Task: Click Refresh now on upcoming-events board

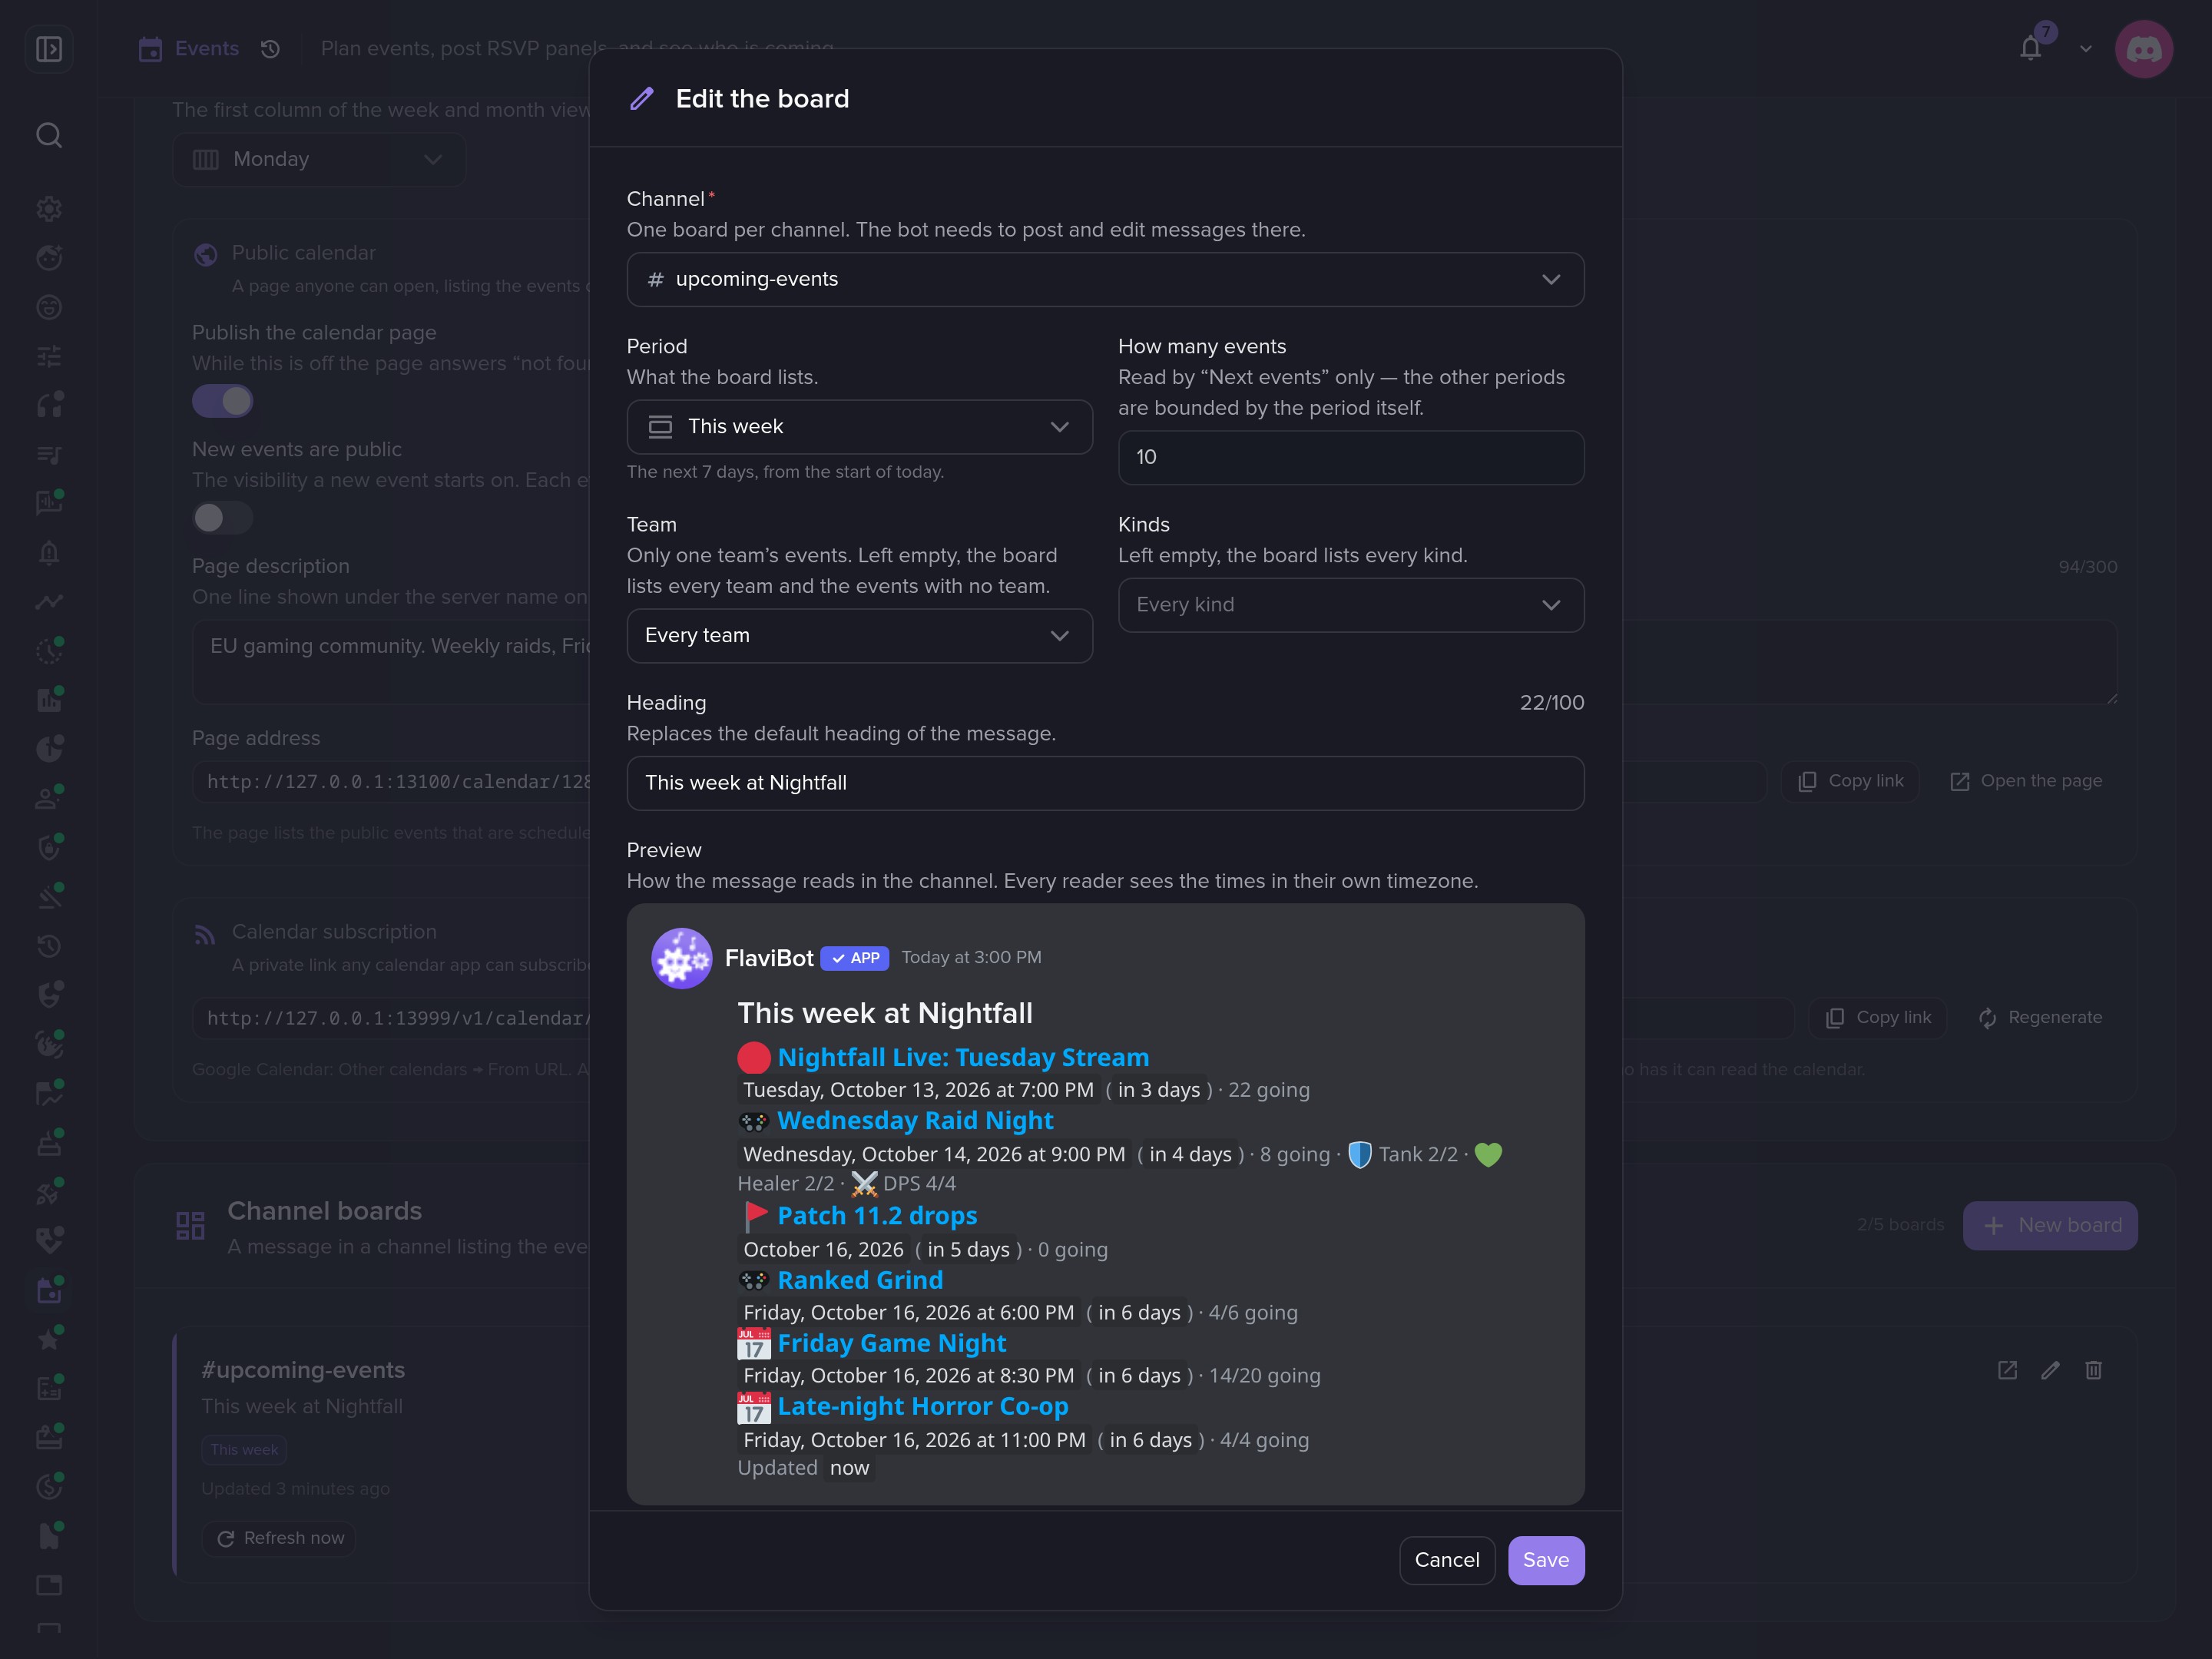Action: 280,1538
